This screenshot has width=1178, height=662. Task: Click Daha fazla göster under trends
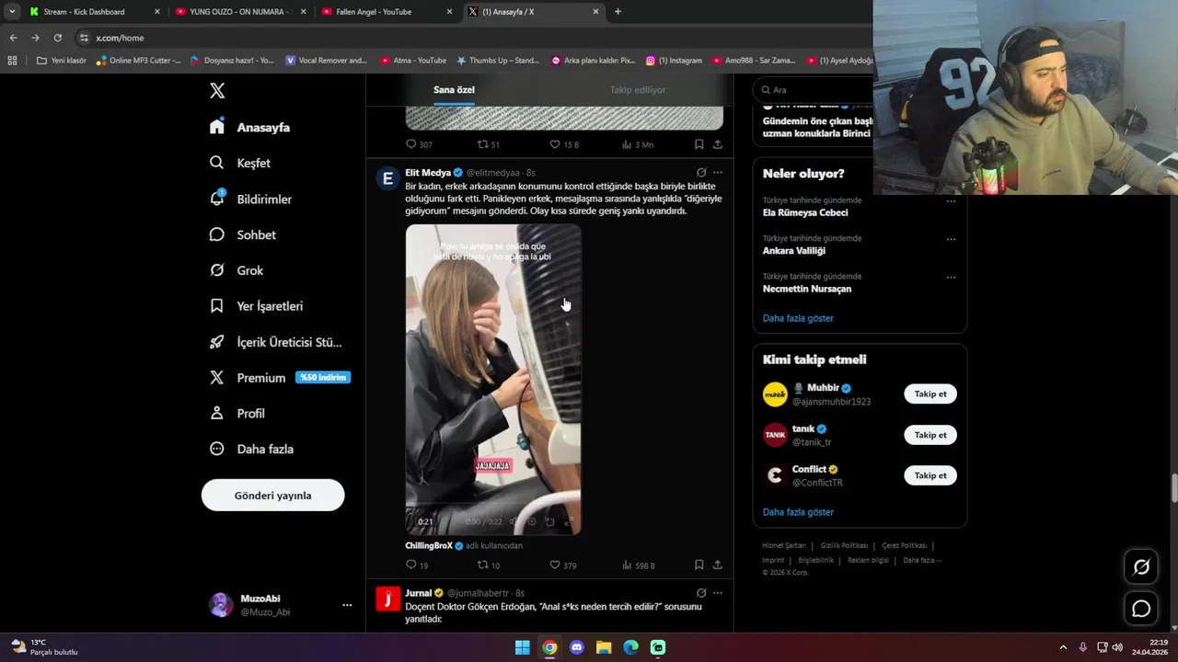tap(798, 318)
